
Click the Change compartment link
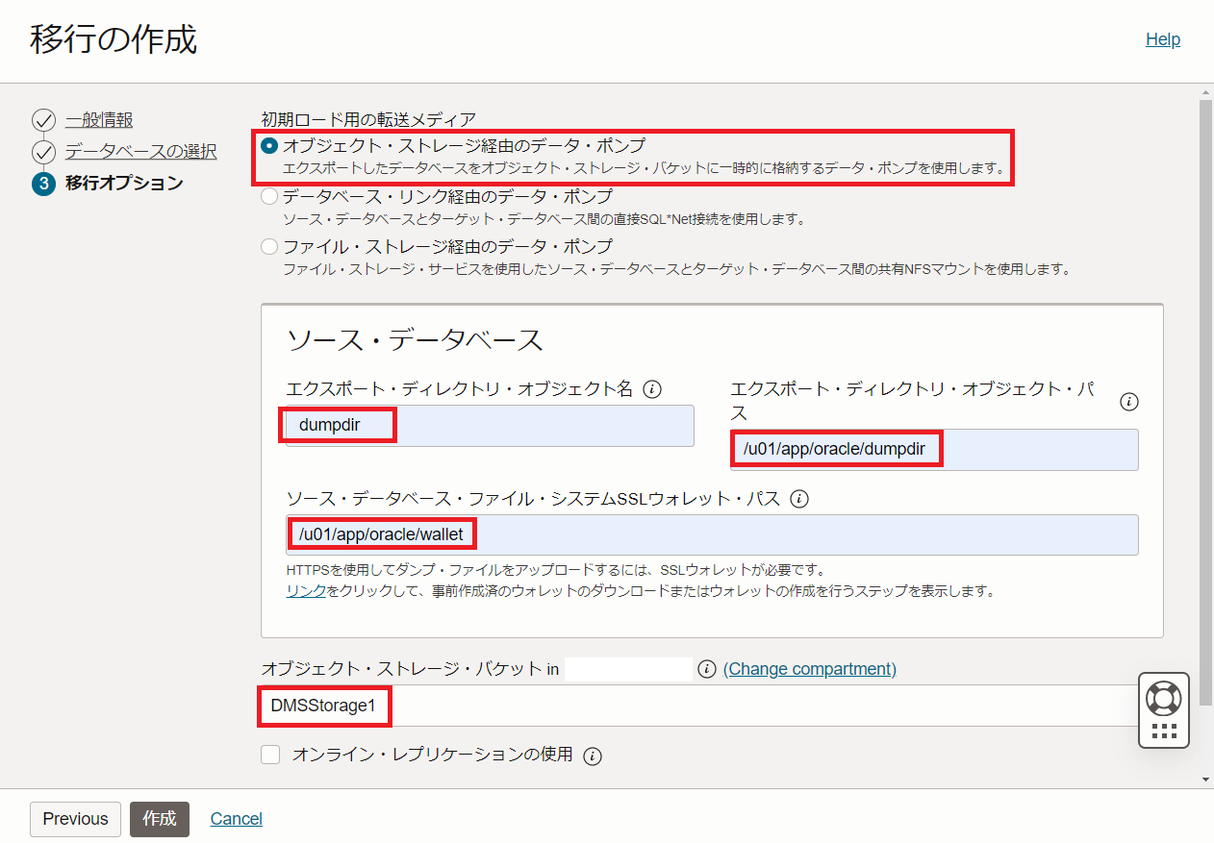pos(809,668)
